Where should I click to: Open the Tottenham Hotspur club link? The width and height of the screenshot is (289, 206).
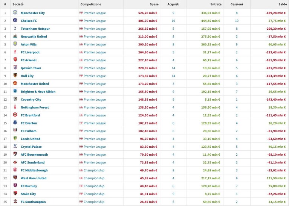click(35, 29)
